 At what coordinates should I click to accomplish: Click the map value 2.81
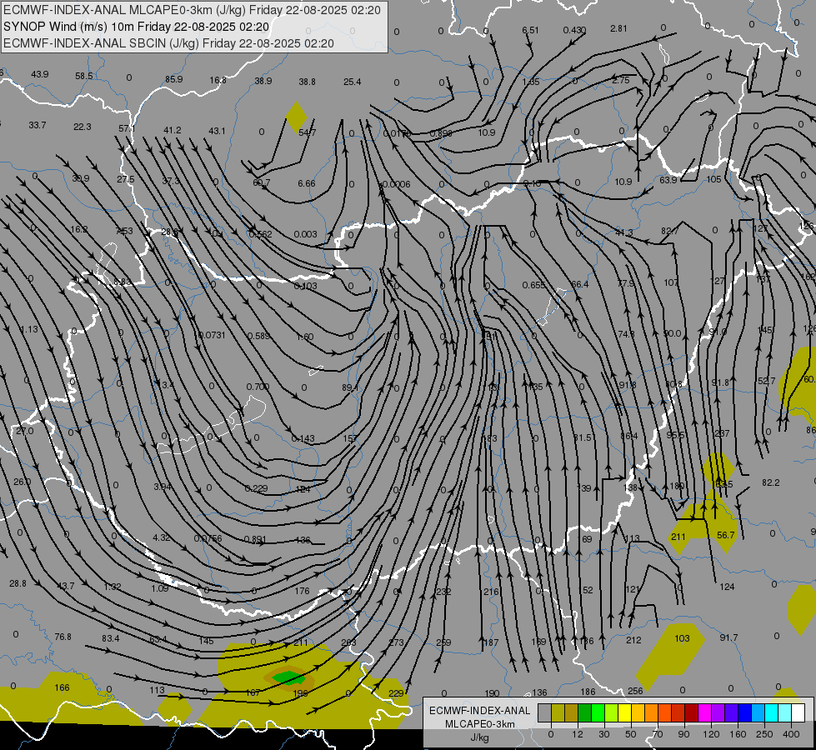point(618,28)
